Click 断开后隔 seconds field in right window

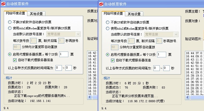point(159,41)
